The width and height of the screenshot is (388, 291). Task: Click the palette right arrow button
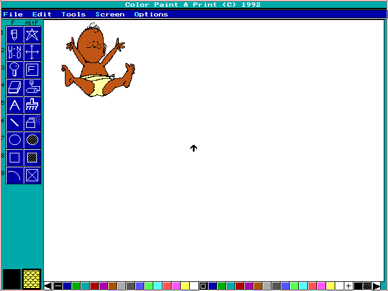pyautogui.click(x=376, y=286)
